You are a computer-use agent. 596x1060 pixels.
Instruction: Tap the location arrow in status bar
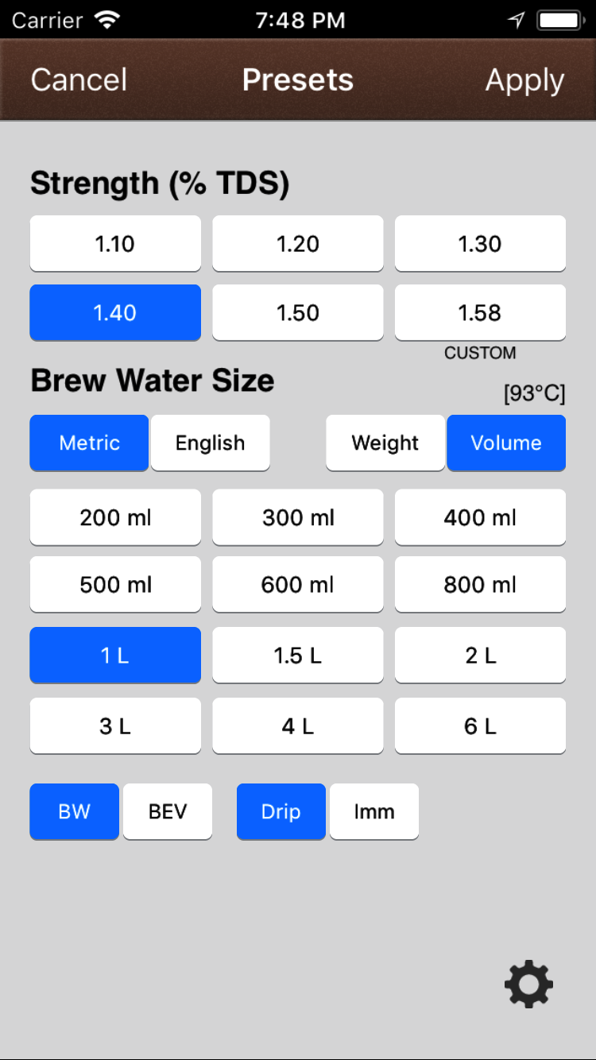(x=517, y=21)
